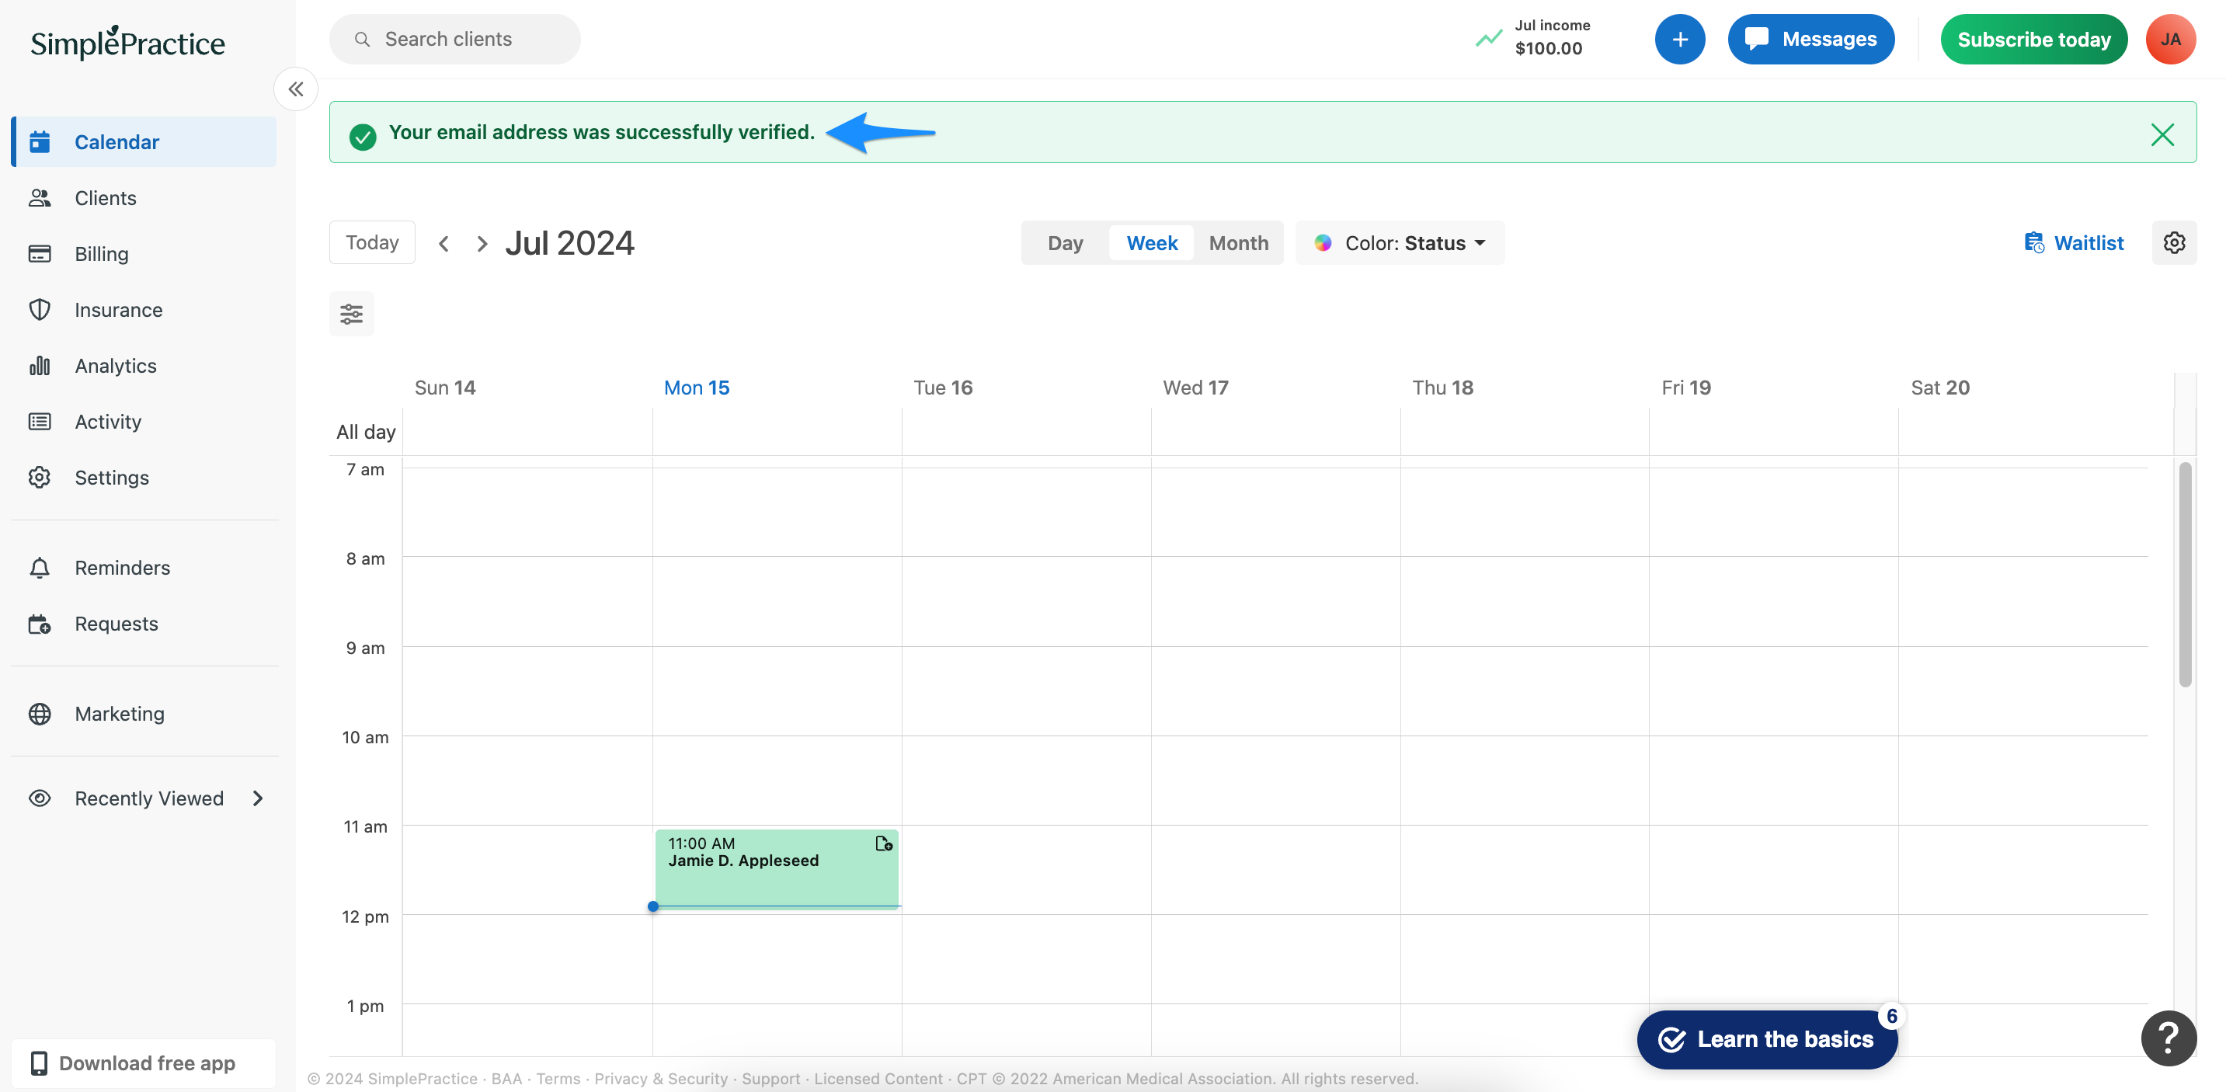Viewport: 2226px width, 1092px height.
Task: Click the Requests calendar icon
Action: 40,624
